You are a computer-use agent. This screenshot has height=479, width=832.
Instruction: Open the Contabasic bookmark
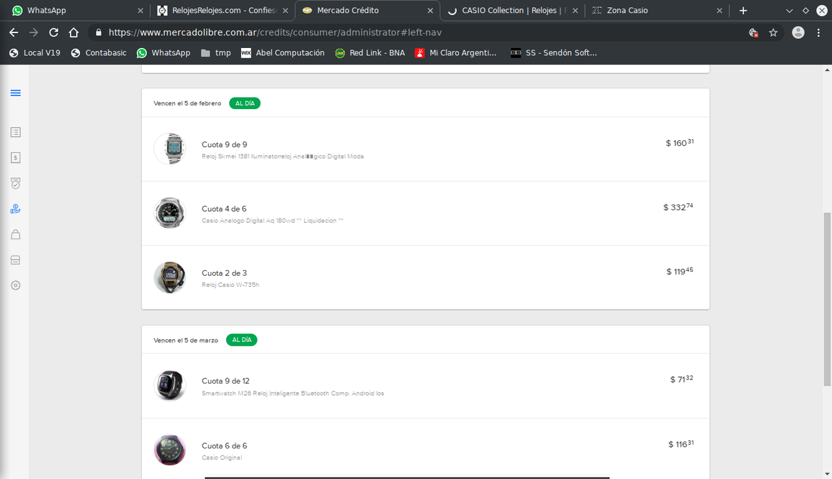pos(99,53)
